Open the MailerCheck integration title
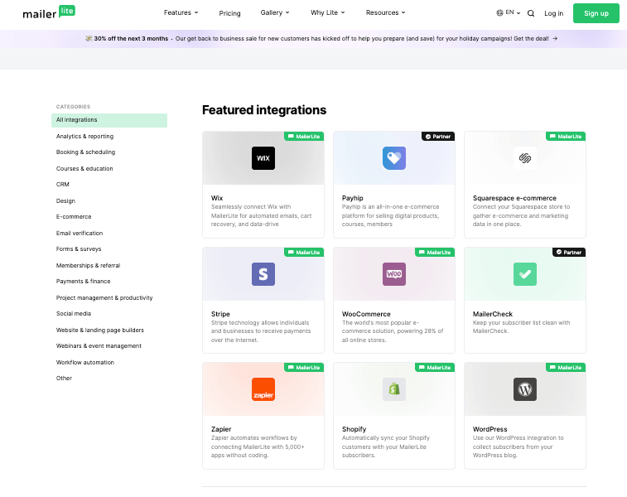This screenshot has height=497, width=627. [492, 314]
